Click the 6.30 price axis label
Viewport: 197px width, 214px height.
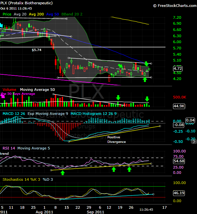pos(177,36)
